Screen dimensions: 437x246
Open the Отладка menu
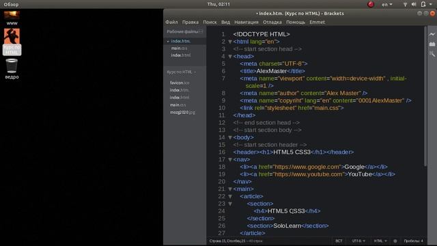272,22
